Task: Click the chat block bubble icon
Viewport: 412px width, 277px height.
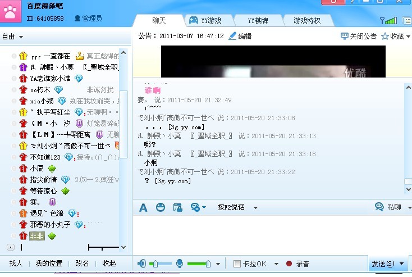Action: pos(195,207)
